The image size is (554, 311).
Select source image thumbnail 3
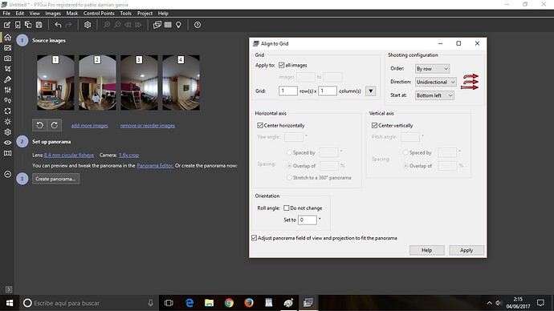pos(139,83)
